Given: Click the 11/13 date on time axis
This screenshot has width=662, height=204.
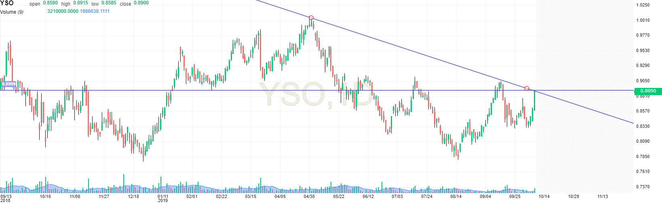Looking at the screenshot, I should point(603,197).
